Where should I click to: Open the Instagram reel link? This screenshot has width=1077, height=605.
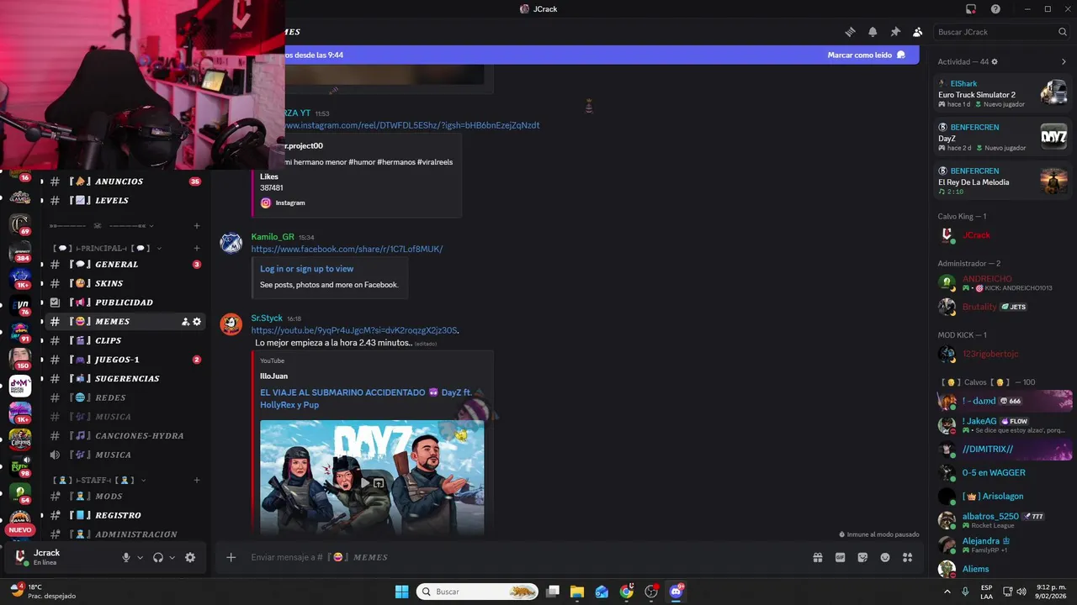click(411, 125)
